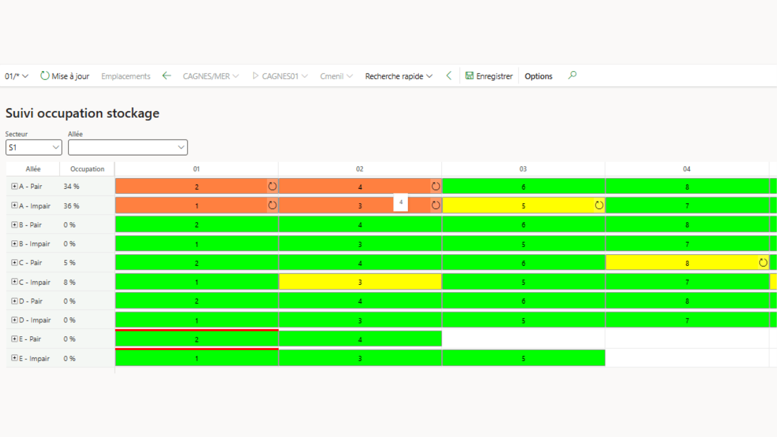This screenshot has width=777, height=437.
Task: Click the Emplacements button
Action: click(x=126, y=76)
